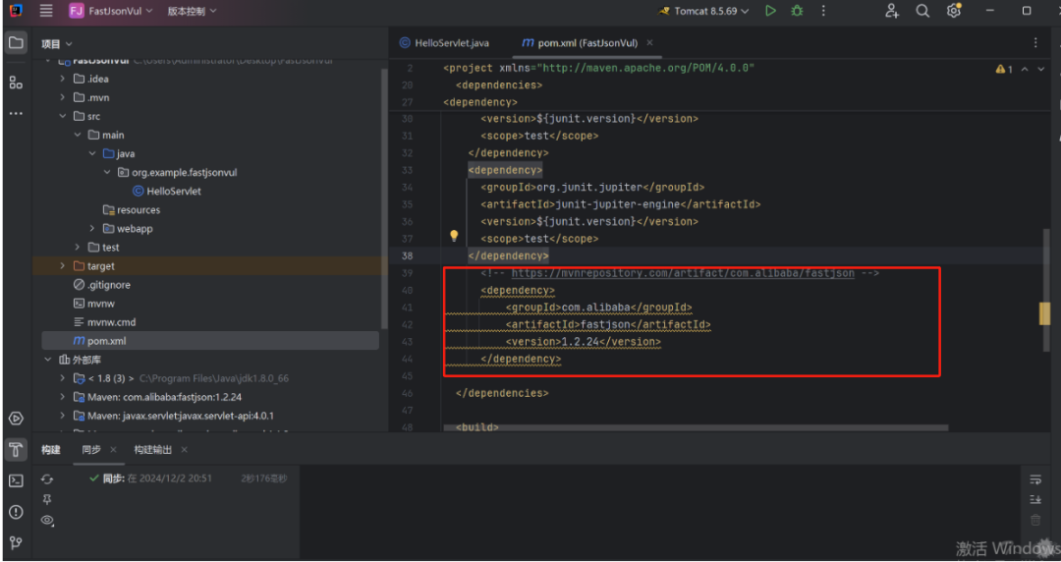Open Search Everywhere magnifier icon

pyautogui.click(x=922, y=11)
